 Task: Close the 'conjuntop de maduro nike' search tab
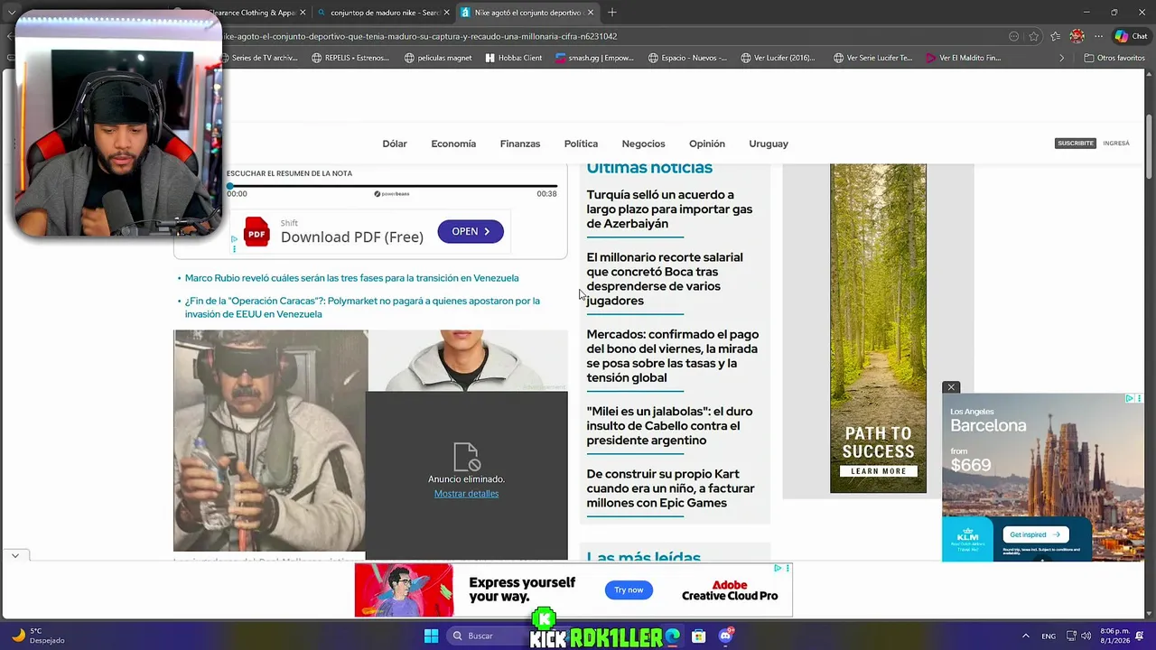click(446, 13)
